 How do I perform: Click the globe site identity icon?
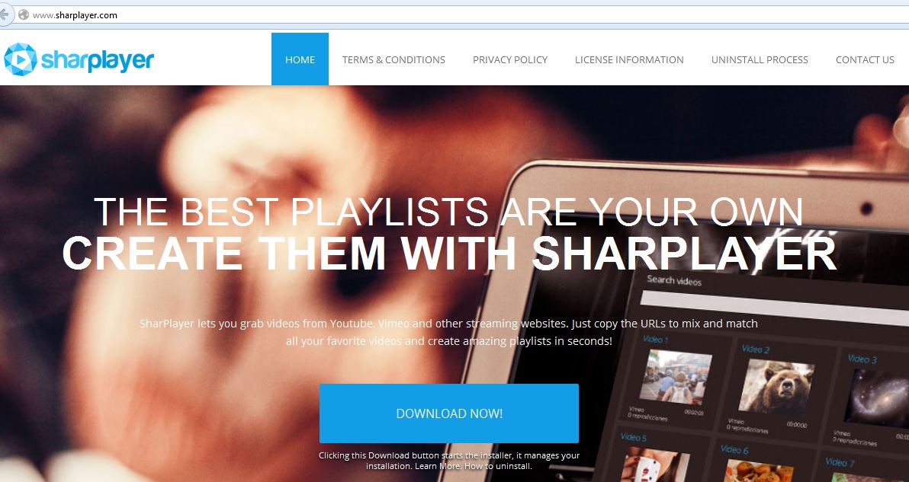point(23,15)
